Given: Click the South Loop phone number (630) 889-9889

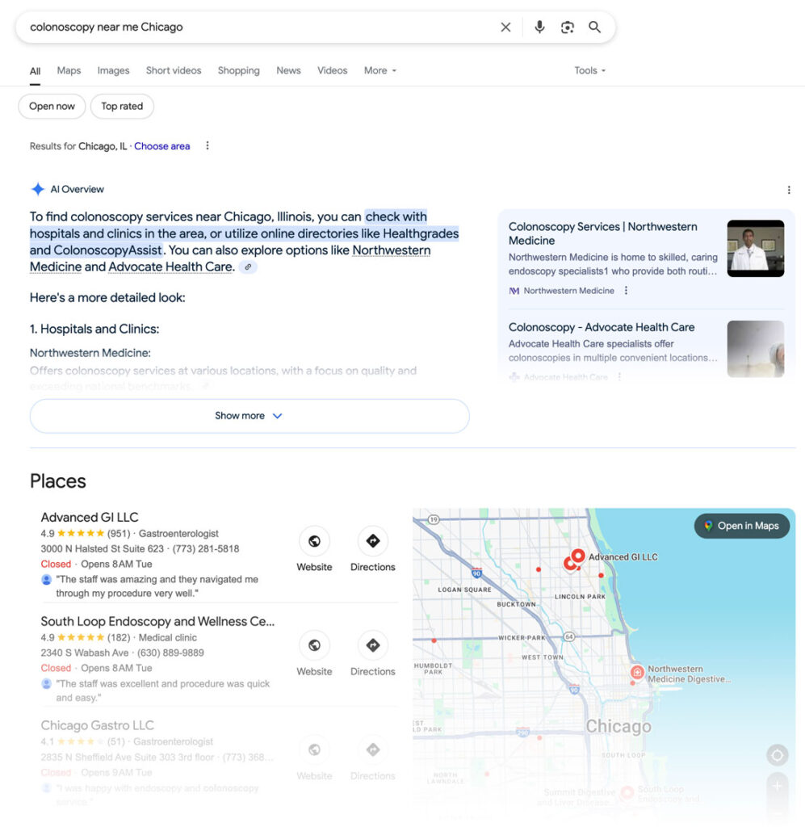Looking at the screenshot, I should coord(170,653).
